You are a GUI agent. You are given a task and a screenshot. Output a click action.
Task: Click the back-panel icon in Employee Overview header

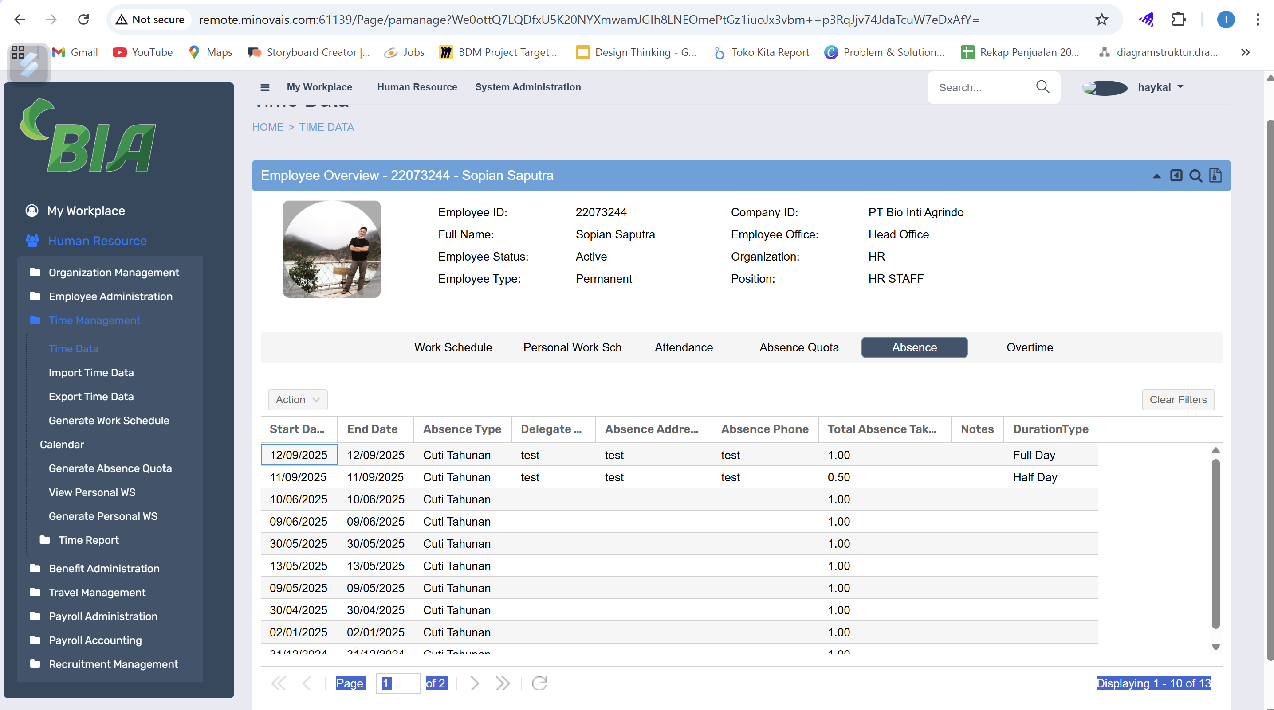pyautogui.click(x=1176, y=176)
